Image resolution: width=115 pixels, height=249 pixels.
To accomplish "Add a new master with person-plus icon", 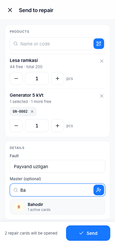I will click(x=99, y=190).
